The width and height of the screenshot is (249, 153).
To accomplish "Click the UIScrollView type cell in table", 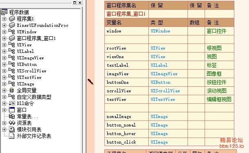I will (x=168, y=91).
